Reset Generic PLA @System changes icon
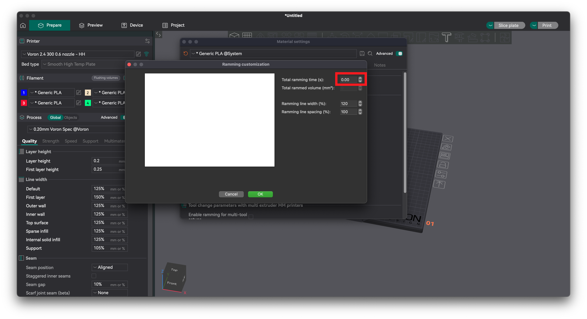Screen dimensions: 587x319 pos(185,54)
